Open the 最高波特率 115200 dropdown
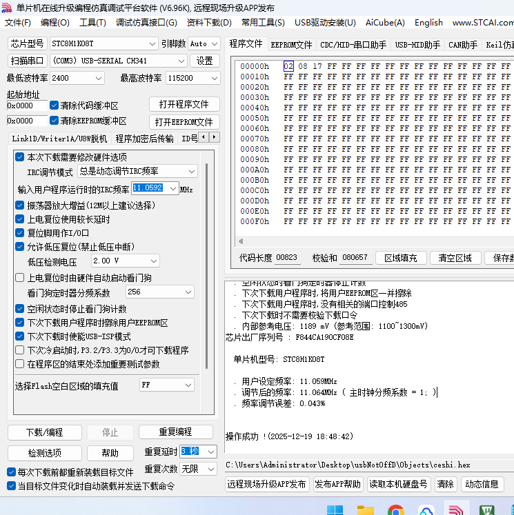Image resolution: width=514 pixels, height=515 pixels. tap(193, 78)
